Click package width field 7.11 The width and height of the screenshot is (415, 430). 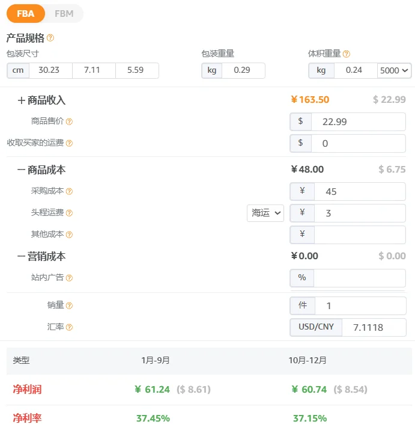click(x=94, y=70)
